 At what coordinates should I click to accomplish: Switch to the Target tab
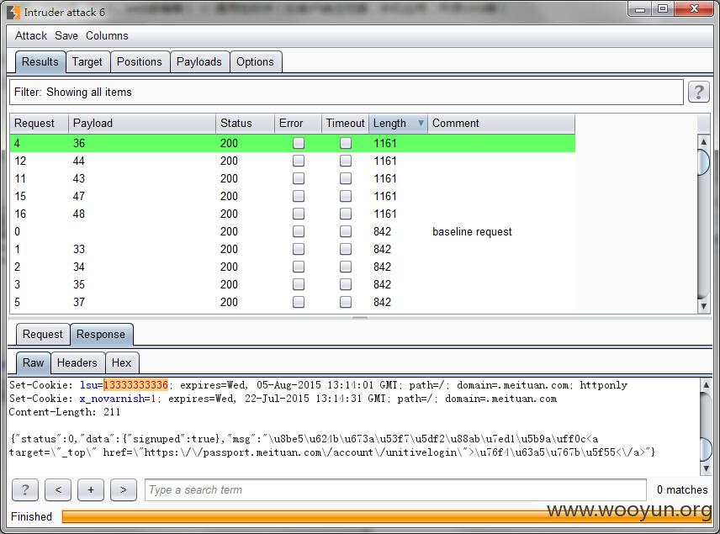click(87, 61)
